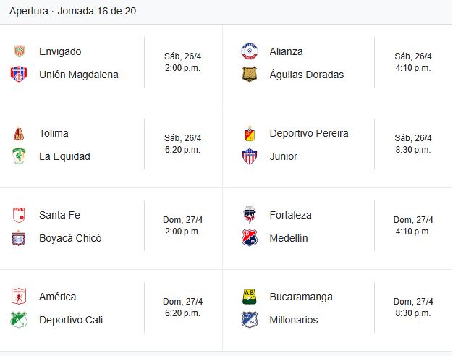The width and height of the screenshot is (466, 356).
Task: Click the Apertura Jornada 16 de 20 header
Action: coord(72,11)
